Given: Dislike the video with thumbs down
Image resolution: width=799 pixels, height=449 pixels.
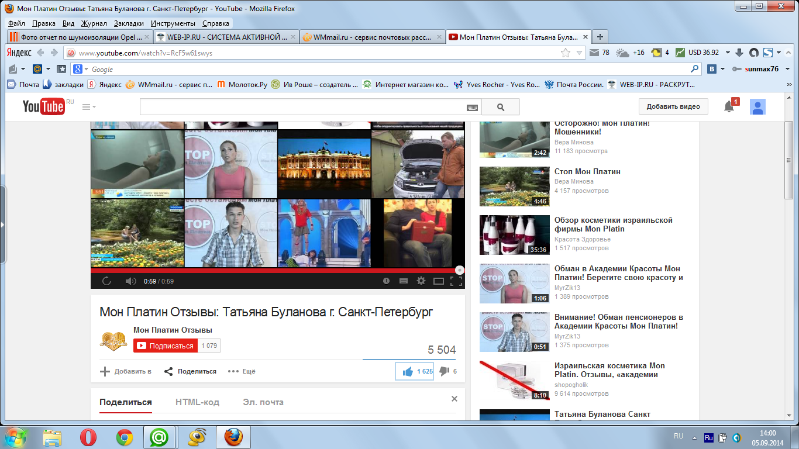Looking at the screenshot, I should point(448,371).
